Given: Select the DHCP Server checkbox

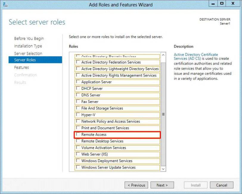Looking at the screenshot, I should [x=78, y=89].
